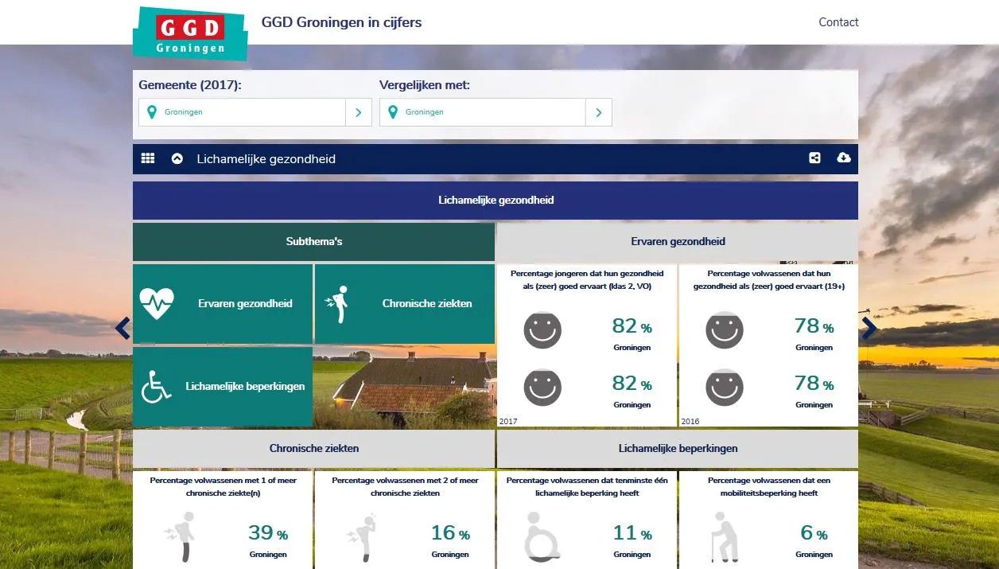Click the cloud download icon

coord(844,158)
